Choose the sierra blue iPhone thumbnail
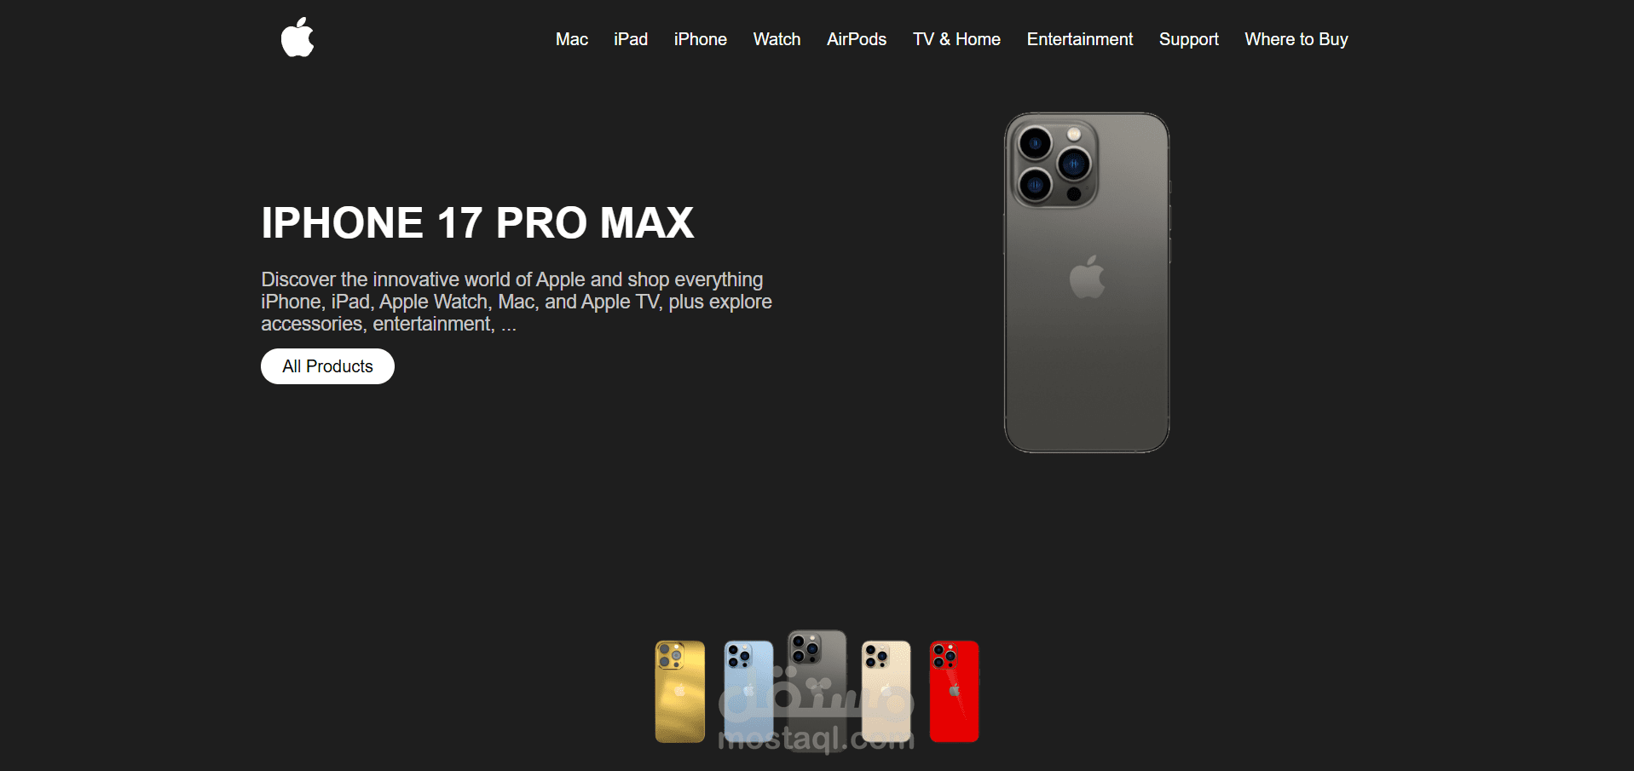Viewport: 1634px width, 771px height. 748,692
